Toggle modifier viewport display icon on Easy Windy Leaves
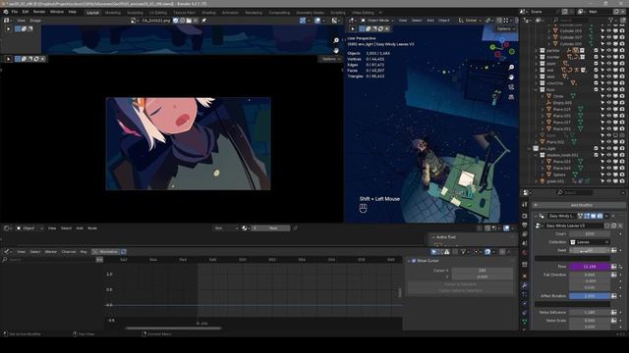The width and height of the screenshot is (629, 353). click(x=594, y=216)
